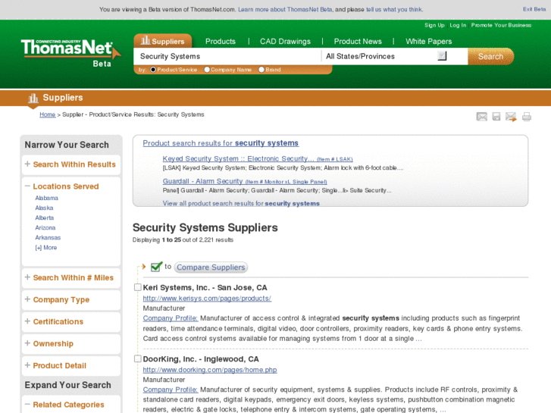Click the Exit Beta link
The width and height of the screenshot is (551, 413).
pos(534,9)
